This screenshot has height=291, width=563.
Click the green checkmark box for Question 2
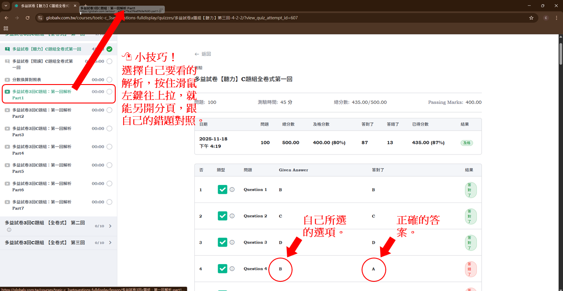tap(223, 216)
